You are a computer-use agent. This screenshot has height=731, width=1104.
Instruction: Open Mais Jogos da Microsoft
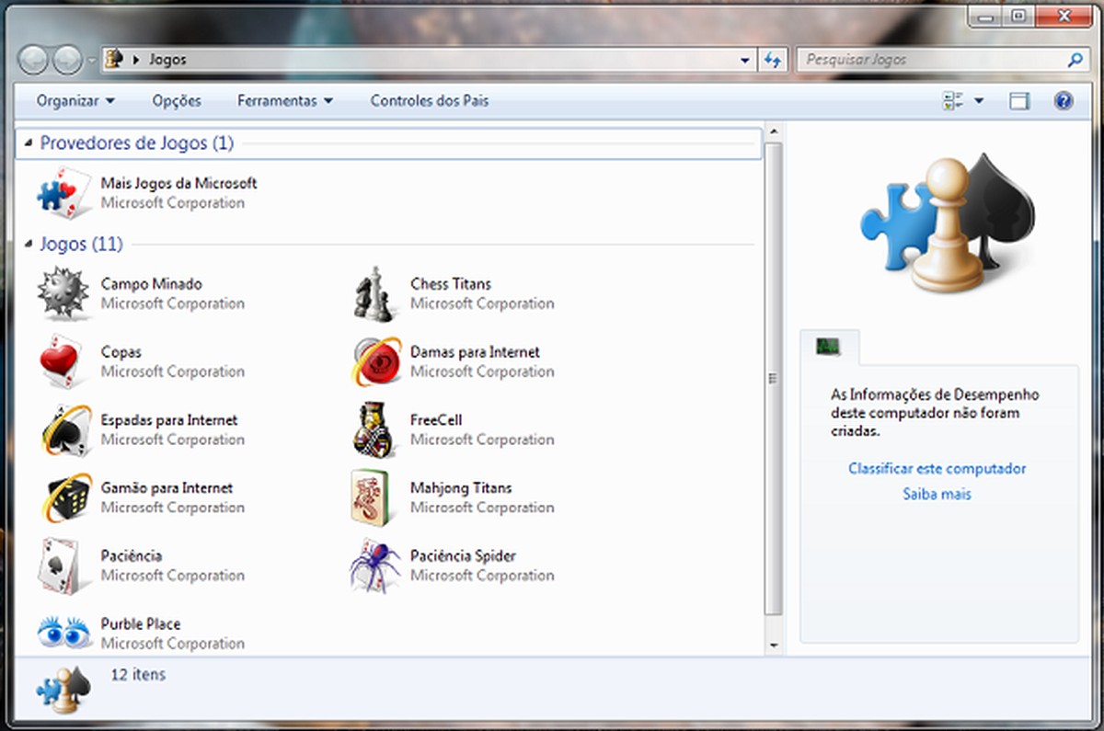coord(178,183)
